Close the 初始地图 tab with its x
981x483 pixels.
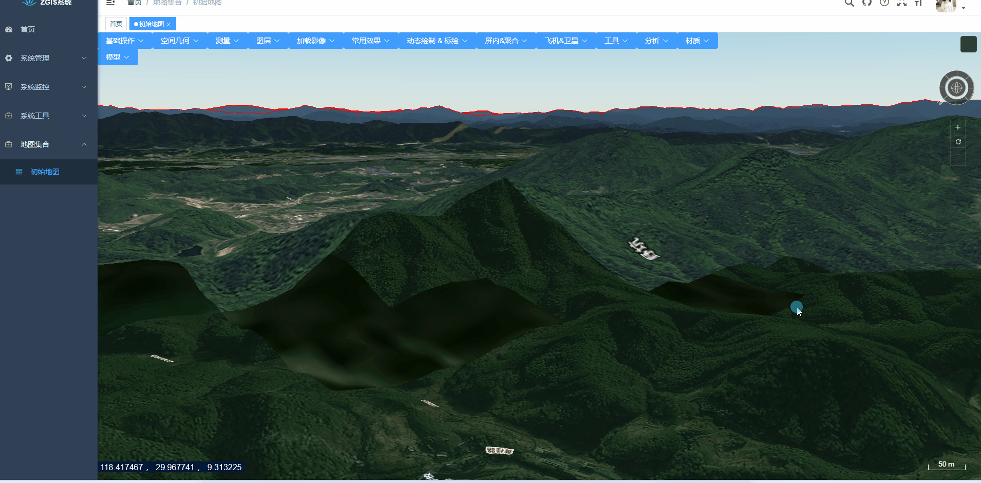coord(168,25)
